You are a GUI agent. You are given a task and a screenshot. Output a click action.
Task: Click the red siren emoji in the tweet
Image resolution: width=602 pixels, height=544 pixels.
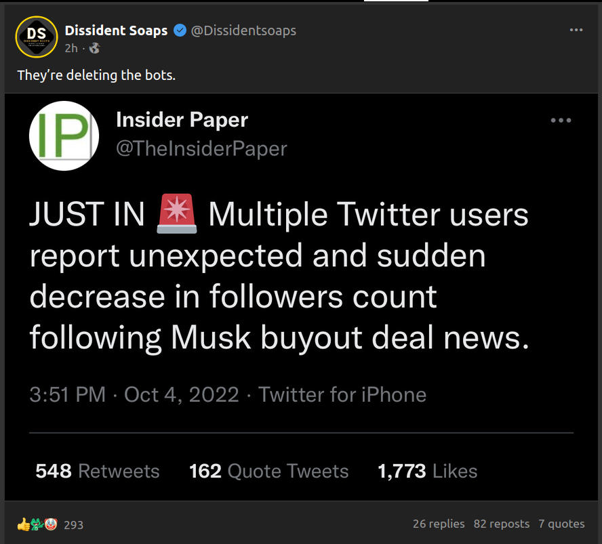(176, 214)
